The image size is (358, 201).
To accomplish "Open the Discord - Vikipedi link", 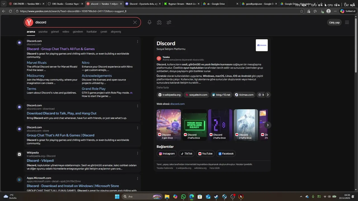I will pos(40,161).
